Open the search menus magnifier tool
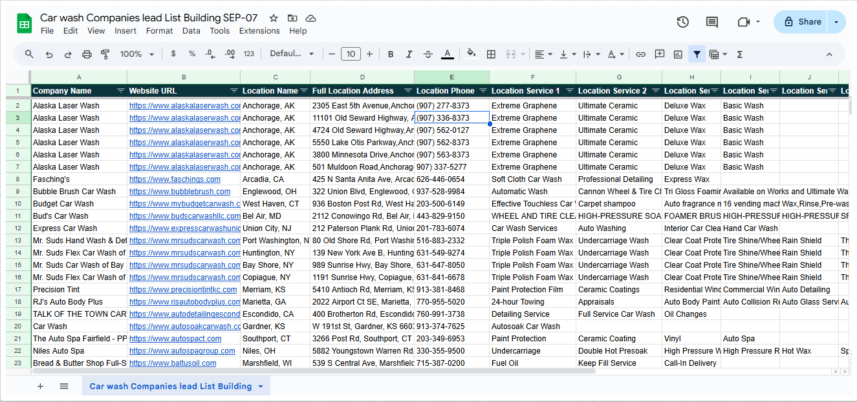This screenshot has height=402, width=857. tap(29, 54)
